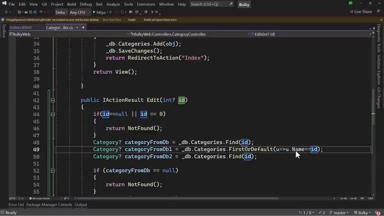Close the yellow info bar
384x216 pixels.
point(381,20)
